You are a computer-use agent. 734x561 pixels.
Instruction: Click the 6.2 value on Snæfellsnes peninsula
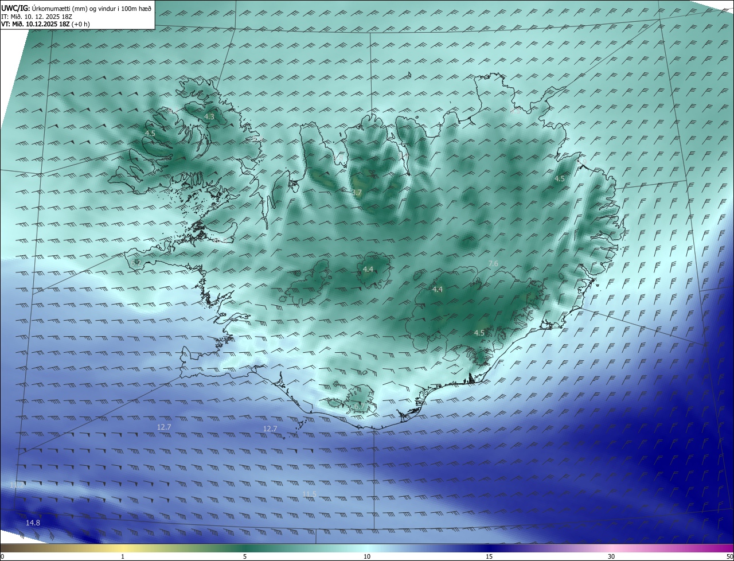pos(136,262)
